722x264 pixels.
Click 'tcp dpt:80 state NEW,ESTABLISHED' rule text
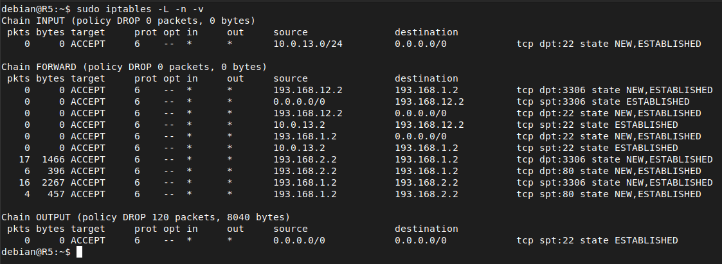[609, 171]
